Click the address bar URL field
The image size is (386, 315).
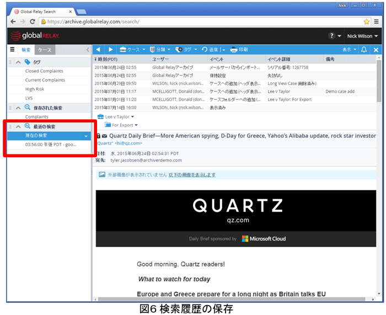click(205, 22)
